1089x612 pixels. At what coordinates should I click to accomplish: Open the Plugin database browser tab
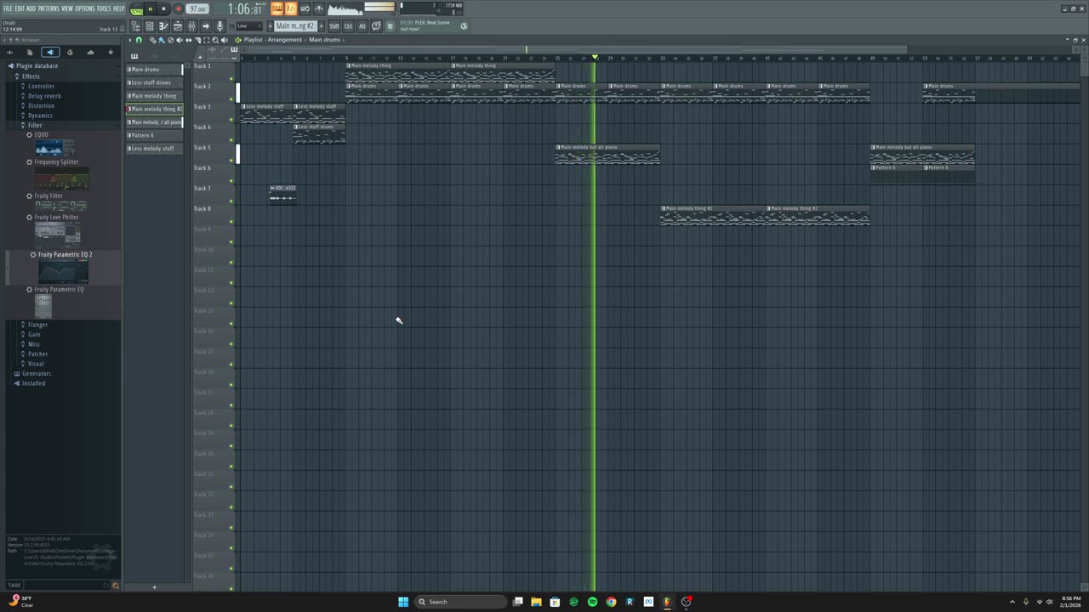point(50,53)
